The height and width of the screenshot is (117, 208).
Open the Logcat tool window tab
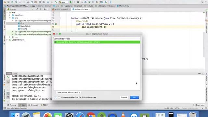pos(33,105)
